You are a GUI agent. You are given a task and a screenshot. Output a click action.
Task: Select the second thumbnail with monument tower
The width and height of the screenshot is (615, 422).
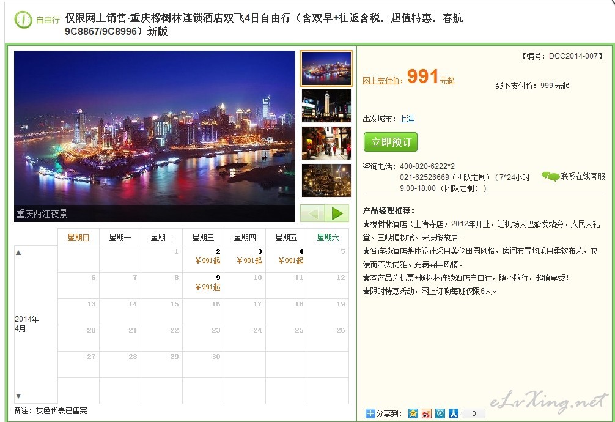[x=326, y=106]
